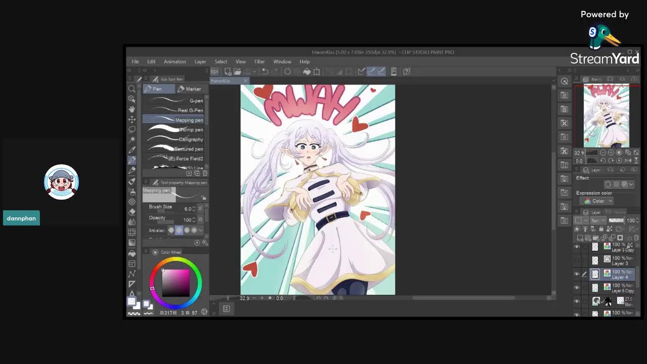The image size is (647, 364).
Task: Open Clip Studio launcher icon
Action: coord(215,71)
